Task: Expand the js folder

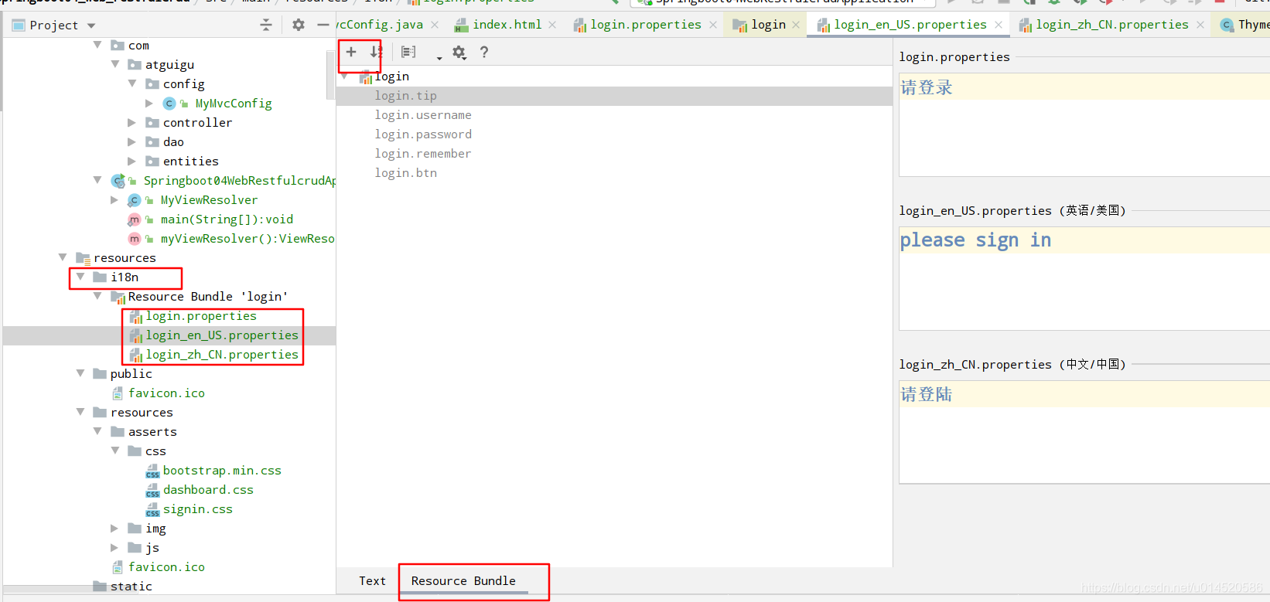Action: [x=114, y=547]
